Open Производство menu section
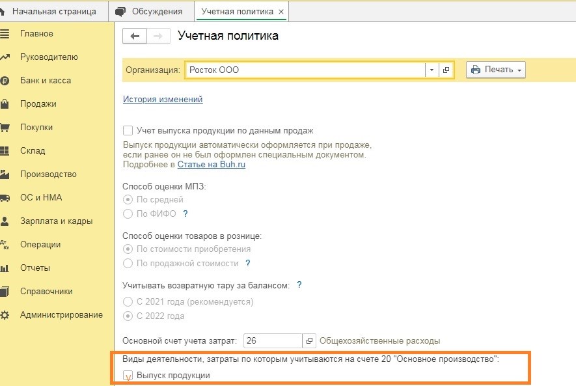 [49, 174]
